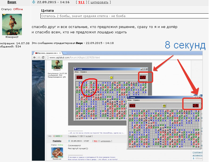Open Игра menu in back Сапер window
This screenshot has width=211, height=162.
(76, 72)
